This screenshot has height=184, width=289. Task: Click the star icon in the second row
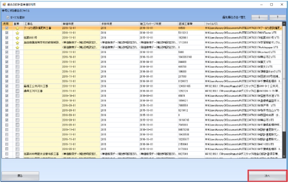coord(18,33)
